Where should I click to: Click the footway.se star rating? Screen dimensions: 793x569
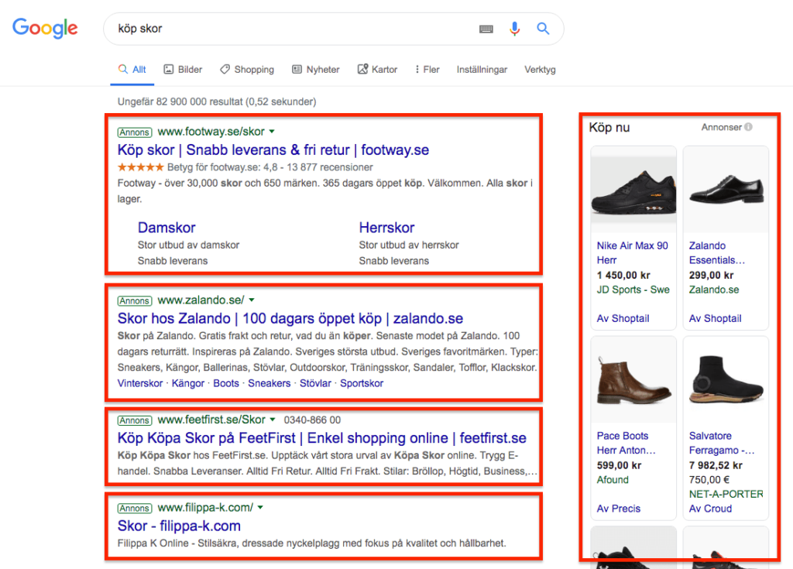141,167
